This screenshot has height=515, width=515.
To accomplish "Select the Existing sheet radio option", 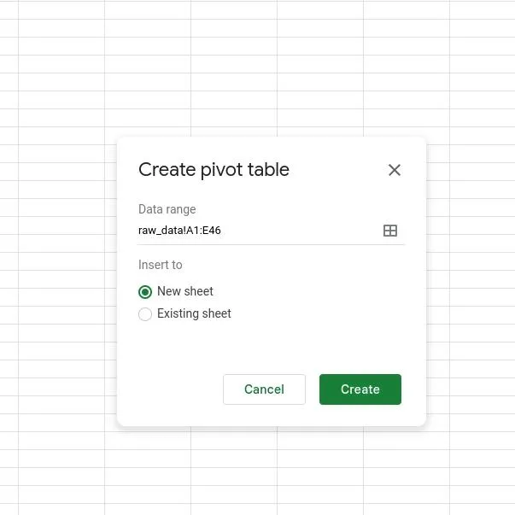I will click(x=145, y=313).
